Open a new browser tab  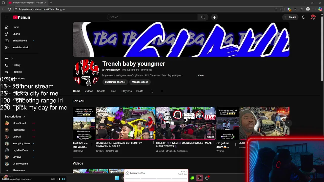coord(51,3)
